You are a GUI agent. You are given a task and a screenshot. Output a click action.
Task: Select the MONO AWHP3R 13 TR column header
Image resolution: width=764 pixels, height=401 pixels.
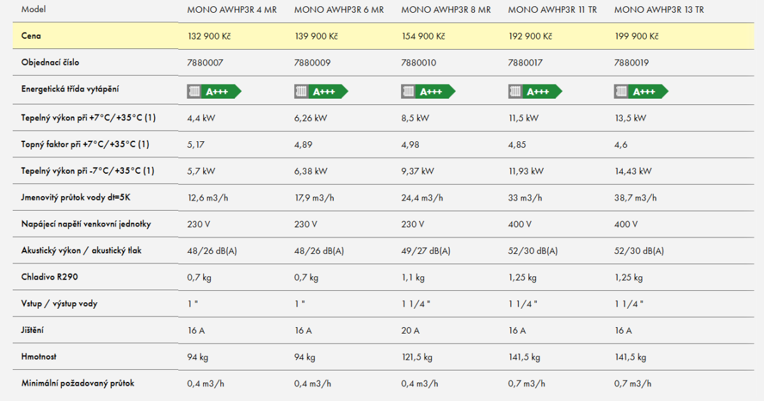659,10
